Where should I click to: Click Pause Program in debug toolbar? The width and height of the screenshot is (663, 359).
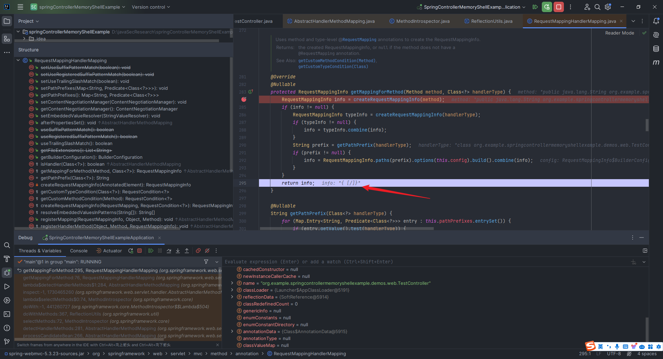[x=160, y=251]
